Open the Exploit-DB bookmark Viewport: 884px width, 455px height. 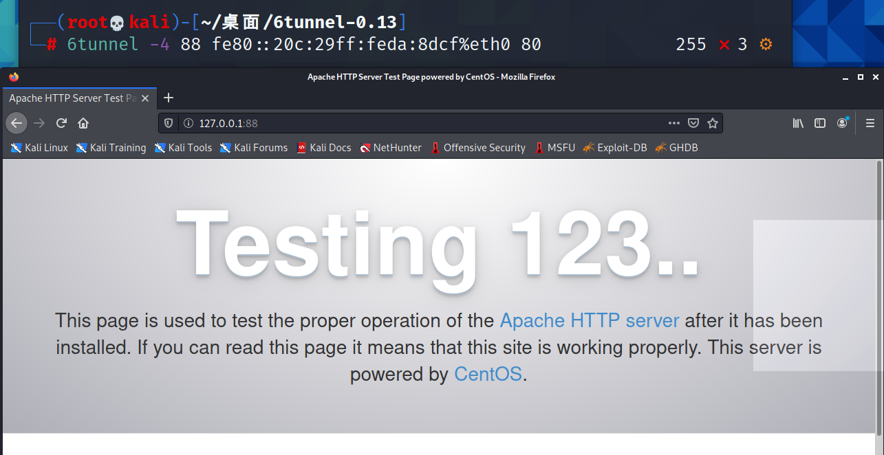(x=615, y=148)
